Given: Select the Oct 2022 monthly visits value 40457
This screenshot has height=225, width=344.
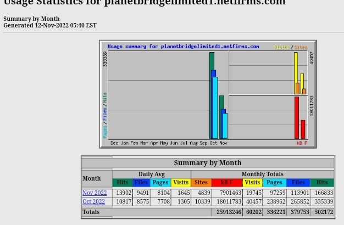Looking at the screenshot, I should 253,201.
